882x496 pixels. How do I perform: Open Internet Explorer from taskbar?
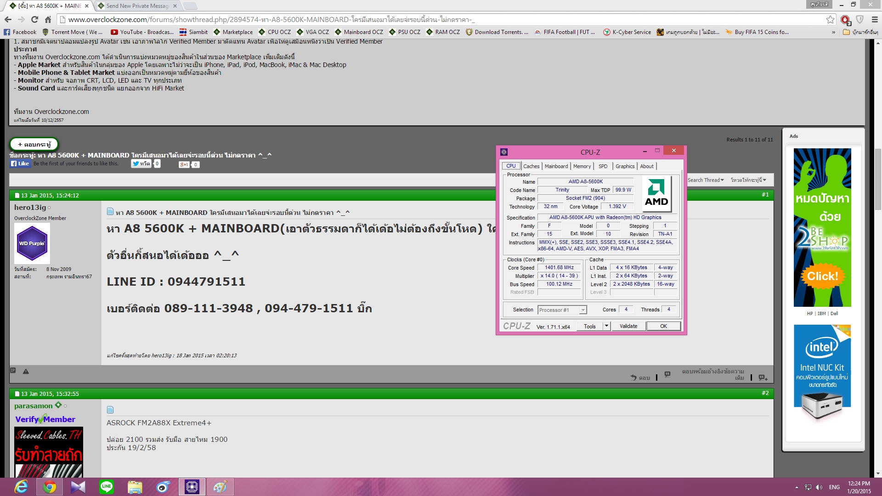coord(21,486)
